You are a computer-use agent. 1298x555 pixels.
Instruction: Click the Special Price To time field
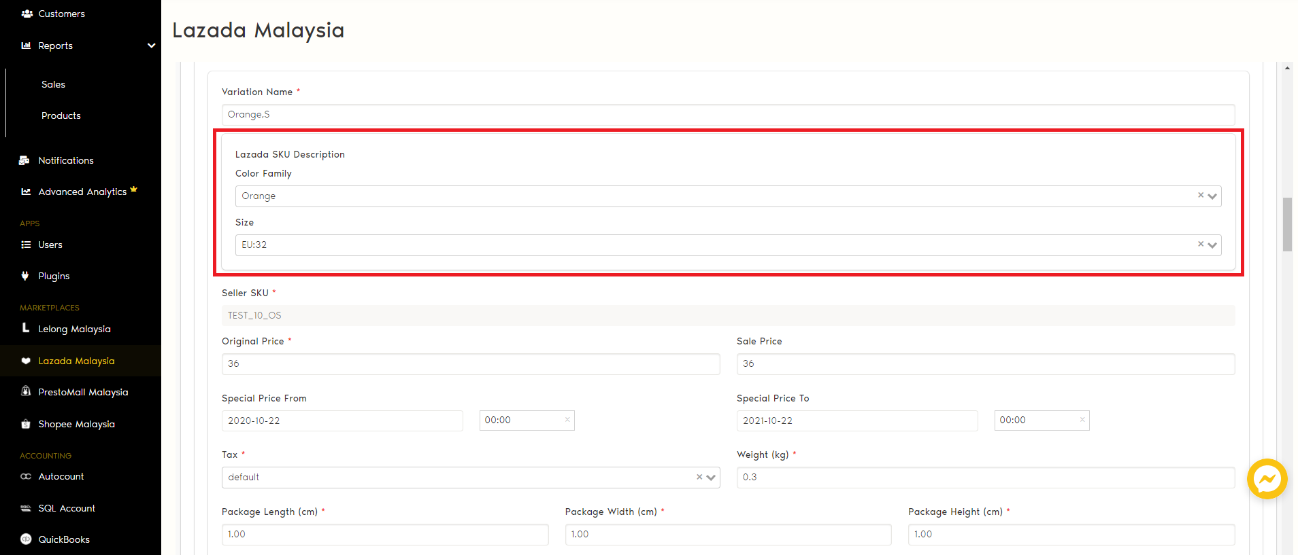tap(1042, 420)
